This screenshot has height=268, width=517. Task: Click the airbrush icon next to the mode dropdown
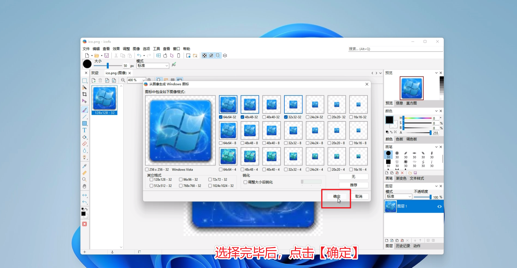(174, 65)
